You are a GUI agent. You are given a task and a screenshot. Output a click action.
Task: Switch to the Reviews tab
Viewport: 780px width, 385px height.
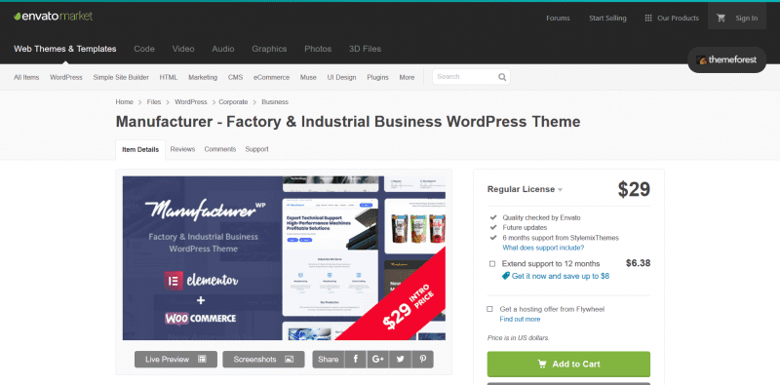click(x=182, y=149)
